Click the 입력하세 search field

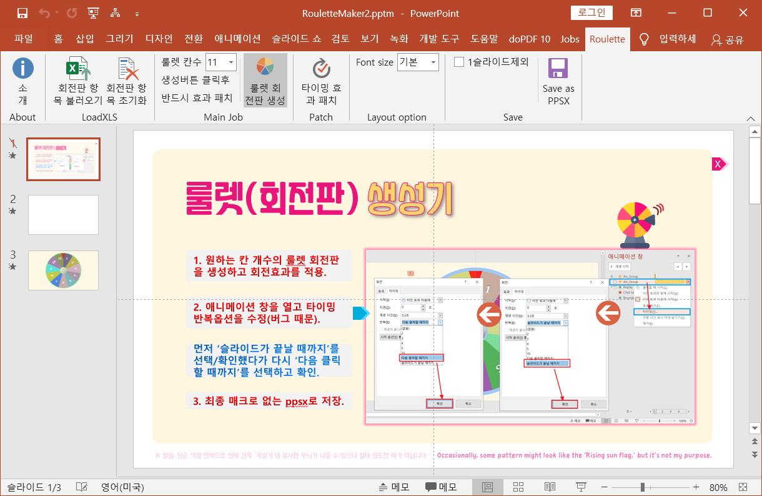tap(678, 39)
